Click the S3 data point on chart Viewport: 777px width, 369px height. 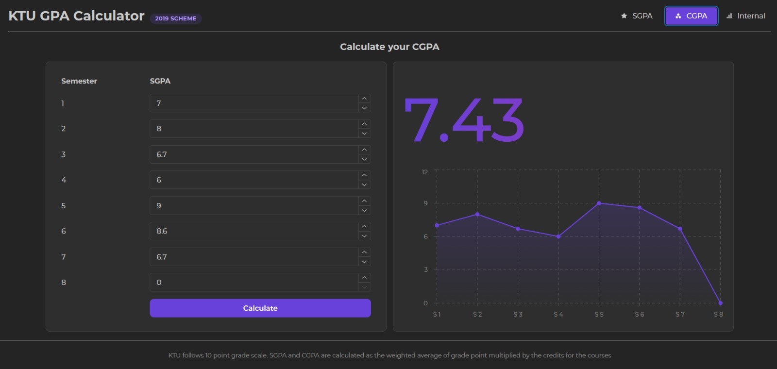(x=518, y=229)
